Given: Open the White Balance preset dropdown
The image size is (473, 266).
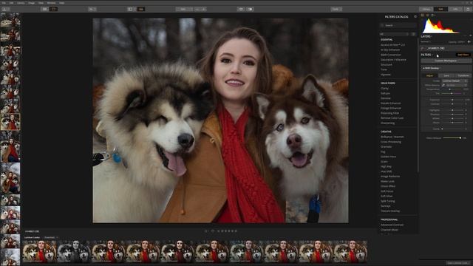Looking at the screenshot, I should [457, 86].
